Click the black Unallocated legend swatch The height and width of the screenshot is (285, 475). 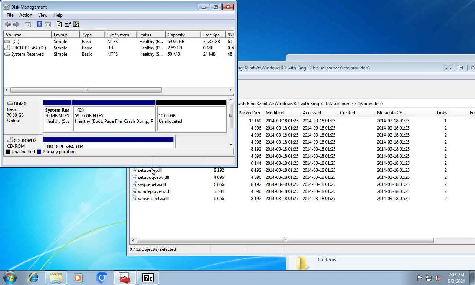[x=8, y=152]
